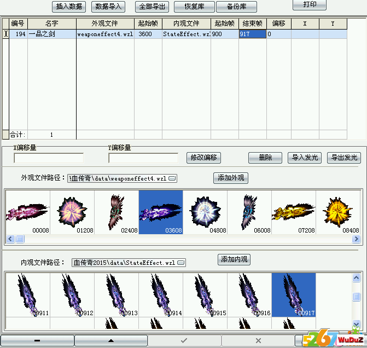Click the down scroll arrow of the 内观 list
367x348 pixels.
click(356, 324)
